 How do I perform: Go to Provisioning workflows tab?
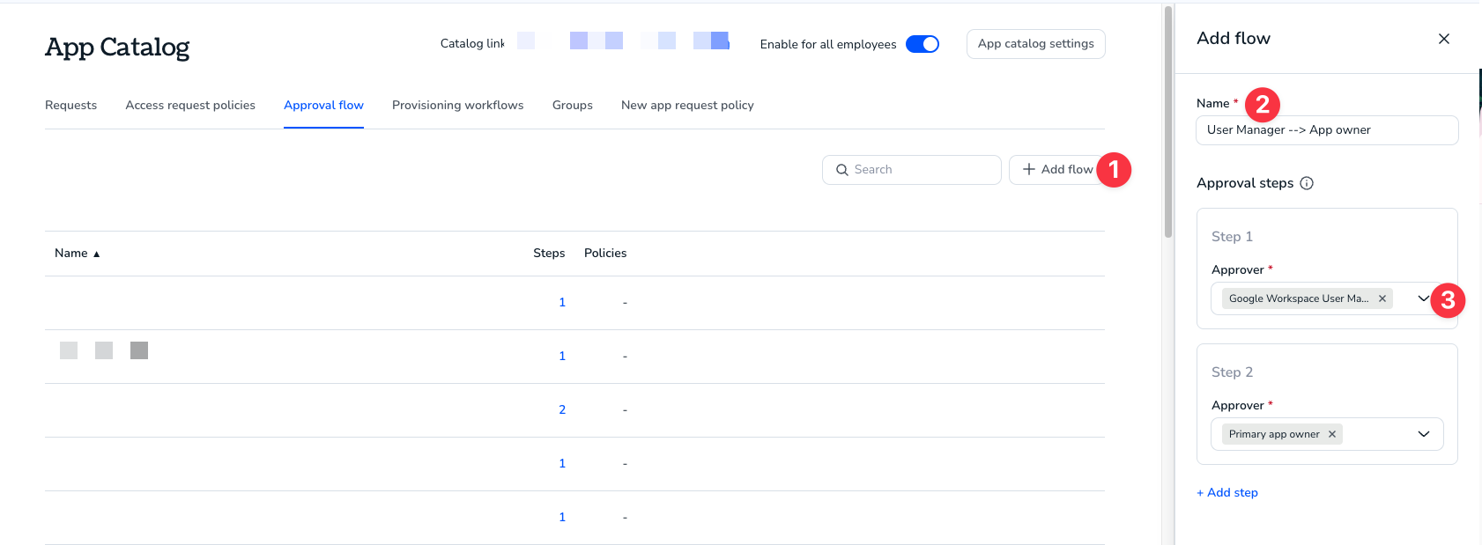pos(457,105)
